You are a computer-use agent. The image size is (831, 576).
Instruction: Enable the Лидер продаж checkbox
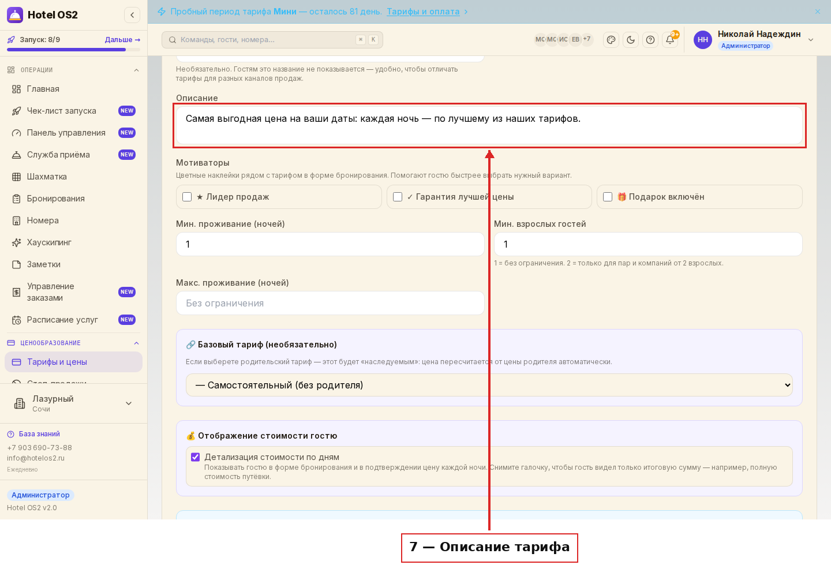[x=187, y=197]
